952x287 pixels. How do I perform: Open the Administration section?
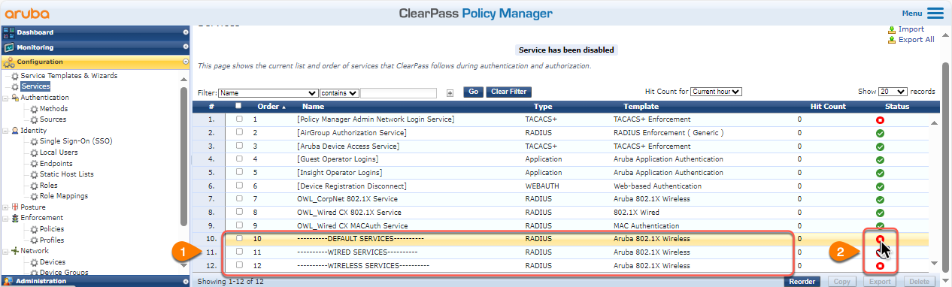point(96,281)
